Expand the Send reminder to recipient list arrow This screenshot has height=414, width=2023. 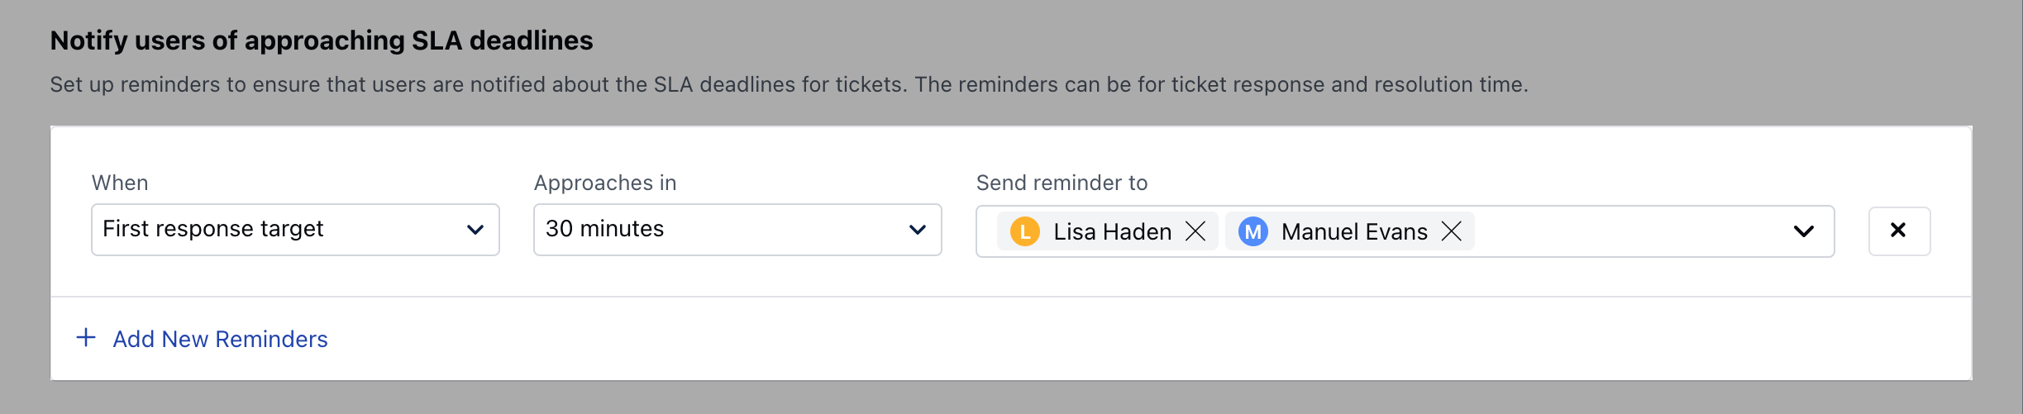[1804, 231]
